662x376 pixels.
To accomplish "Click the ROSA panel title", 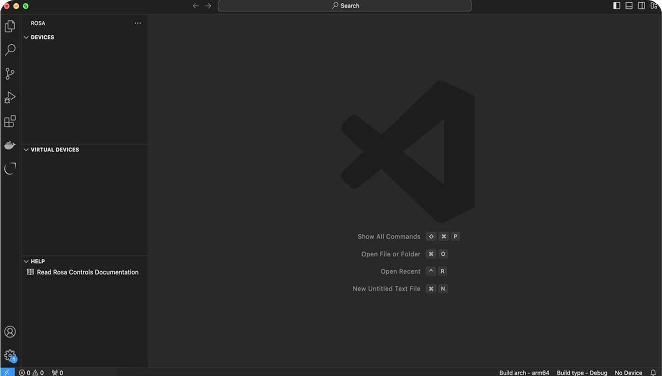I will click(38, 23).
